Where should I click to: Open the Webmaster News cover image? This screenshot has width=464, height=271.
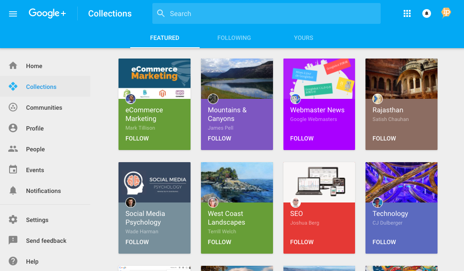pyautogui.click(x=319, y=78)
